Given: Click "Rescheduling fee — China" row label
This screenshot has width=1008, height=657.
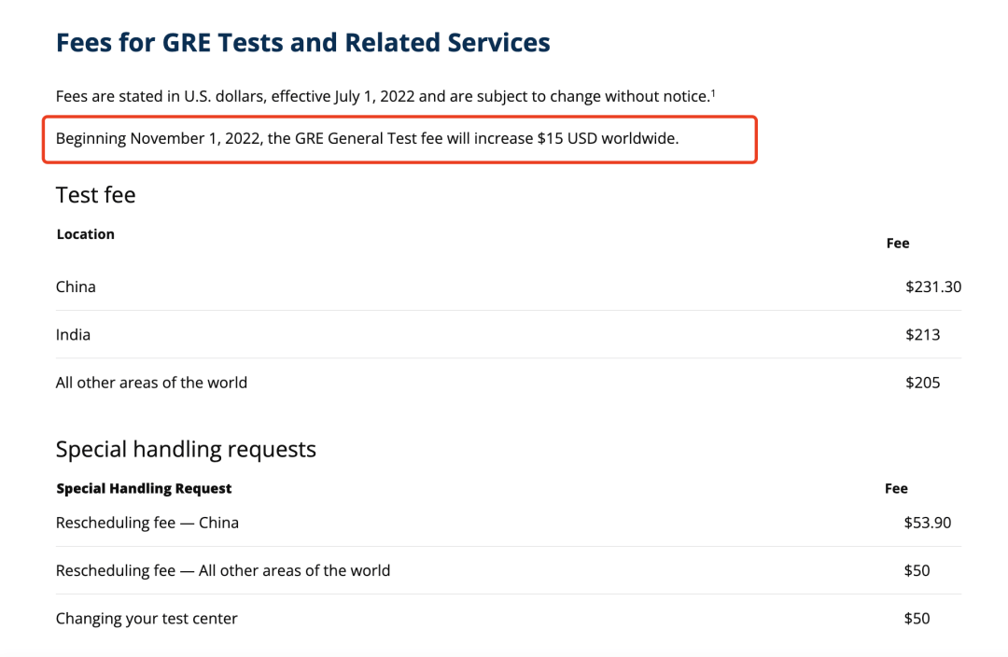Looking at the screenshot, I should tap(147, 523).
